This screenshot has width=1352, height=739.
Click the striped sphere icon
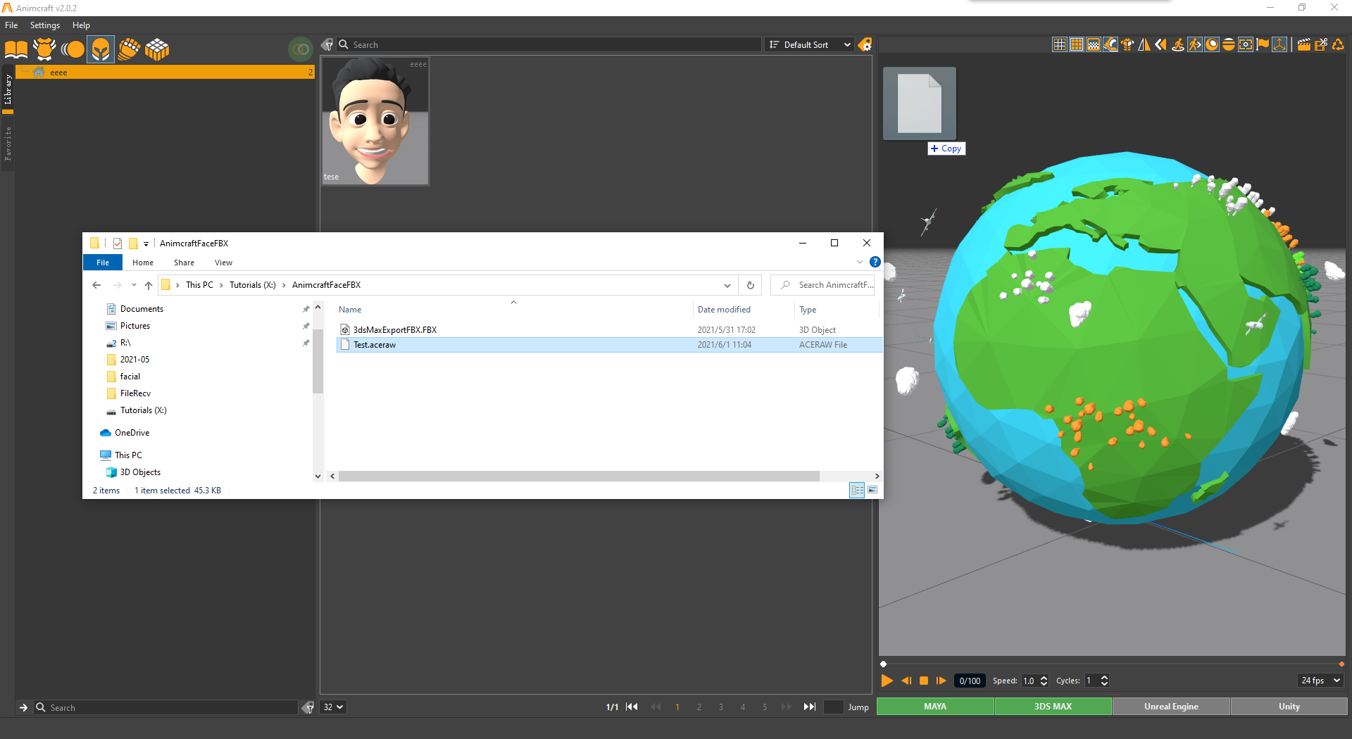click(x=1229, y=44)
